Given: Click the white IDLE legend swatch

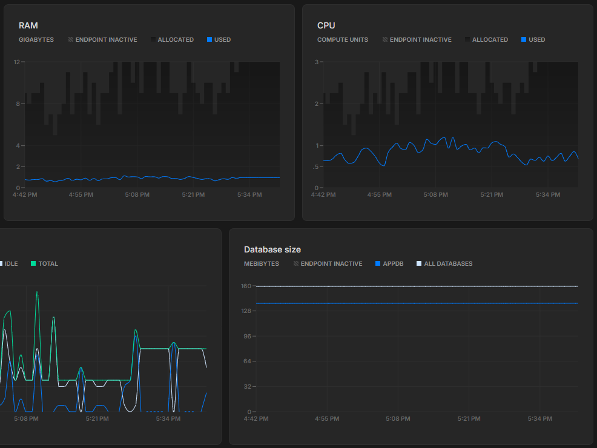Looking at the screenshot, I should pos(1,264).
